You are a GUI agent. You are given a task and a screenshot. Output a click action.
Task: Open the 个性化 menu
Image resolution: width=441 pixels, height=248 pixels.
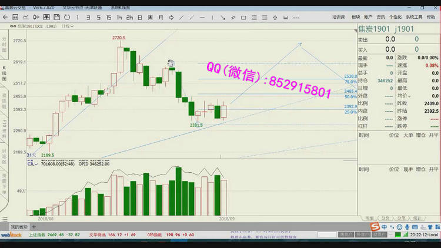396,18
